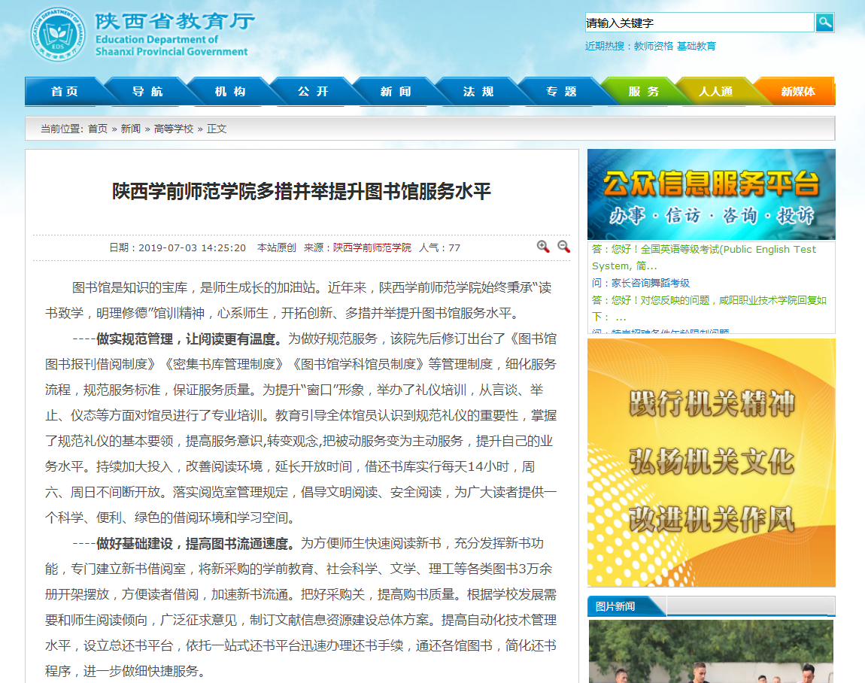Click the 教师资格 hot search link
The image size is (865, 683).
click(654, 46)
